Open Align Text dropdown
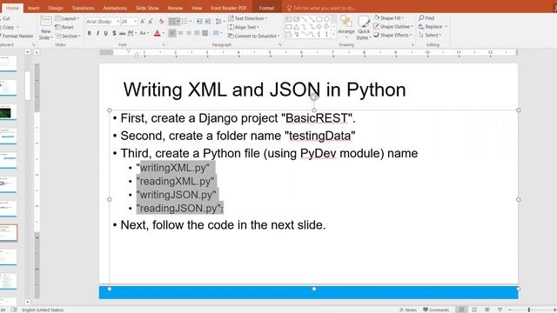 244,27
